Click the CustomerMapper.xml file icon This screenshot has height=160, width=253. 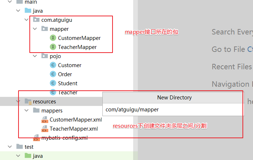click(45, 120)
